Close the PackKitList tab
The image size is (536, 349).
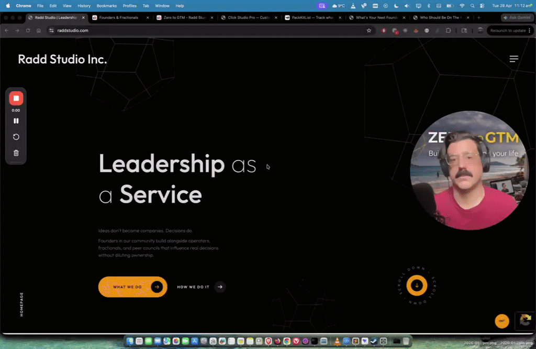pos(340,17)
